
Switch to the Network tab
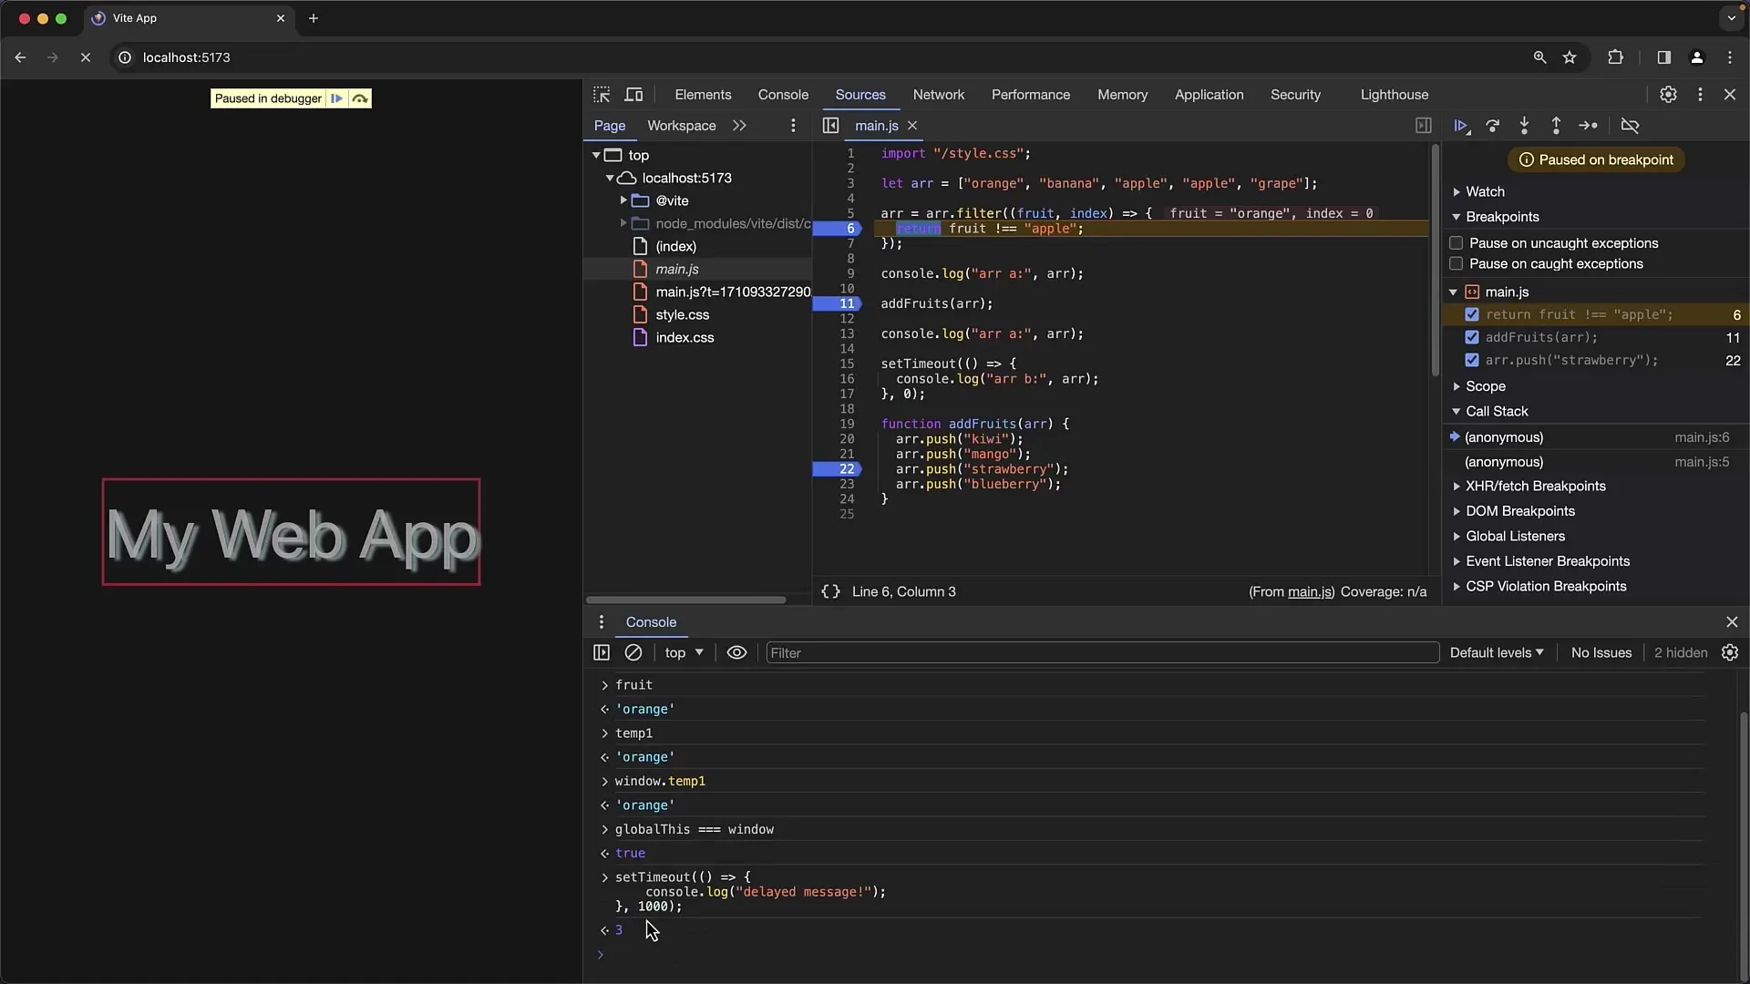click(x=939, y=94)
